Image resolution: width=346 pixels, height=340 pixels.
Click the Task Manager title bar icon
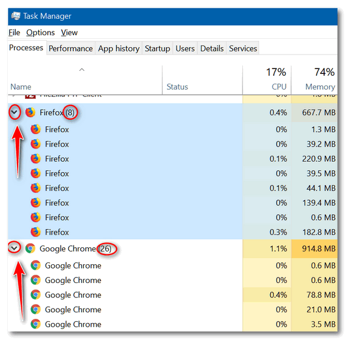click(x=16, y=16)
